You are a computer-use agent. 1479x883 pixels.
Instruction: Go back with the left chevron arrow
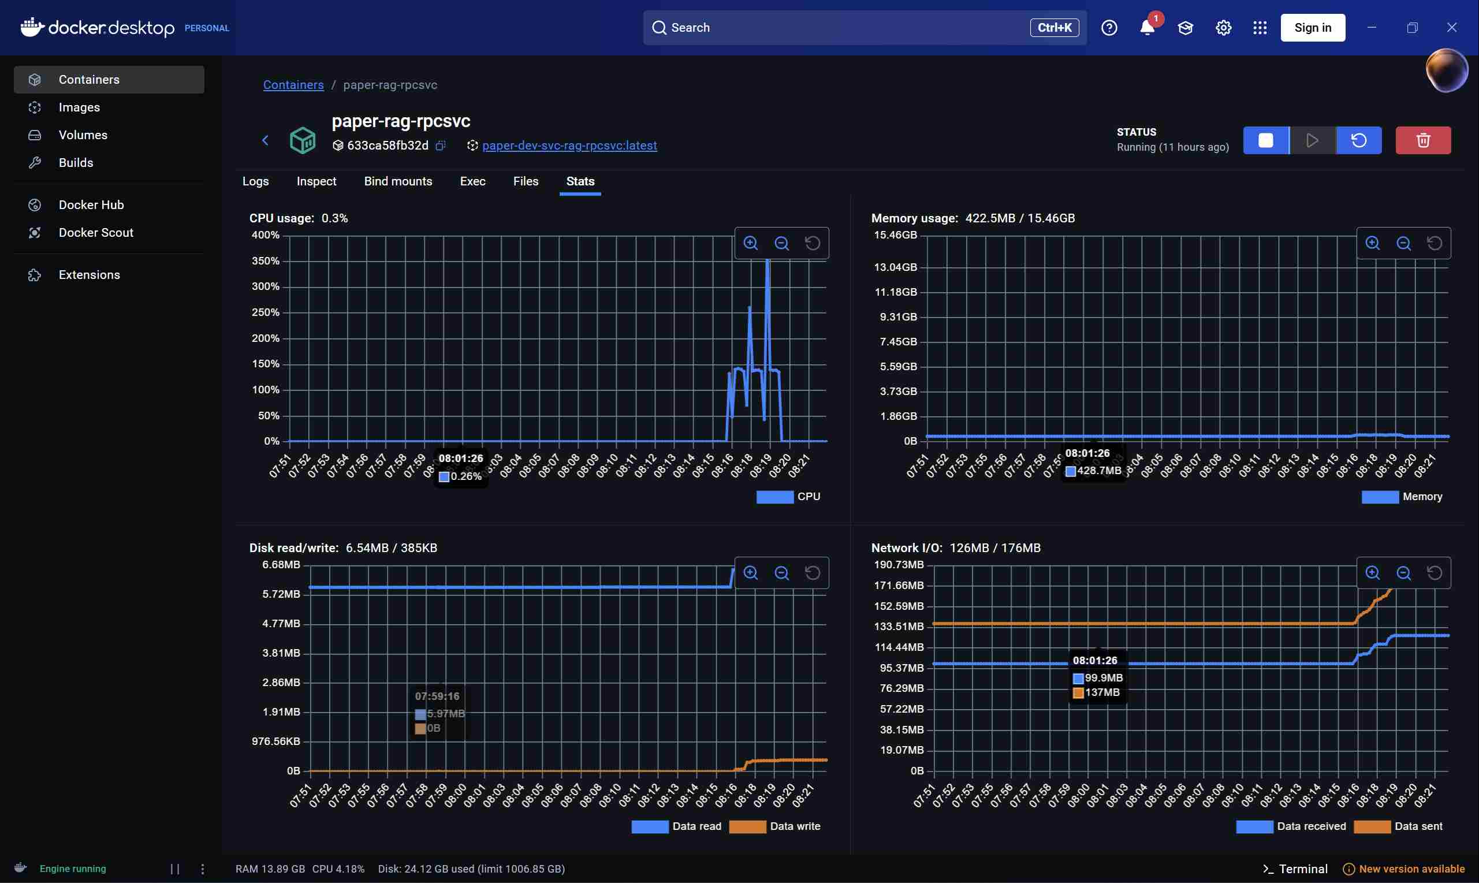click(265, 140)
